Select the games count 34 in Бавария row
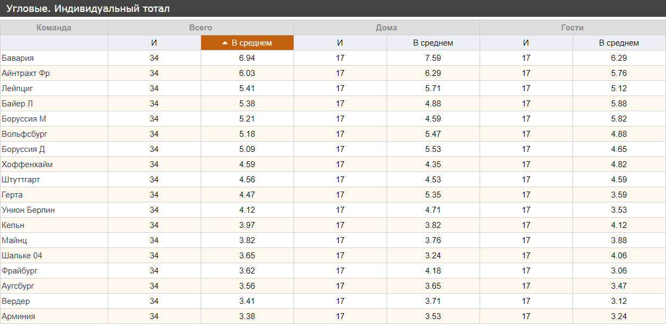Viewport: 666px width, 324px height. [154, 58]
